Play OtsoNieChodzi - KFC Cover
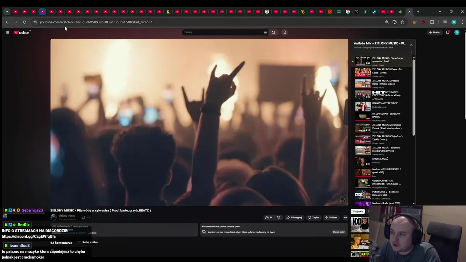The height and width of the screenshot is (262, 466). pyautogui.click(x=381, y=184)
